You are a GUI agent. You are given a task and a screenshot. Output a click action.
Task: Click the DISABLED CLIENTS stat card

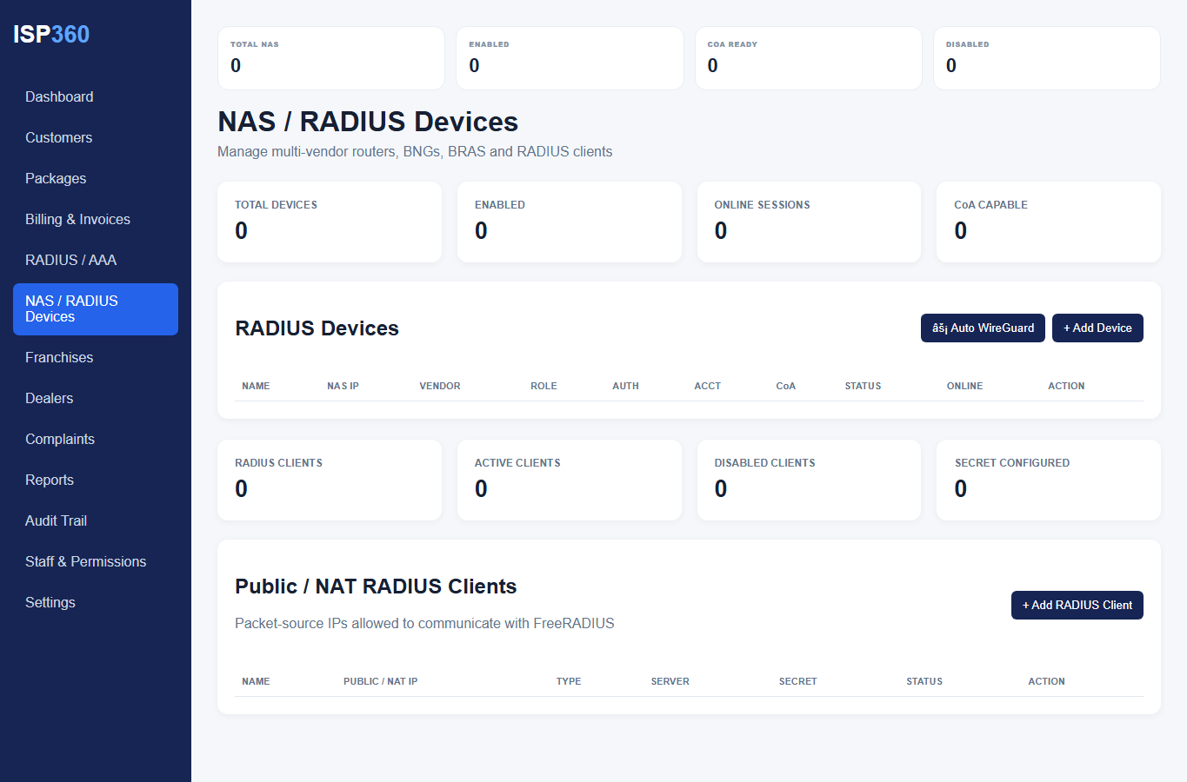[809, 480]
